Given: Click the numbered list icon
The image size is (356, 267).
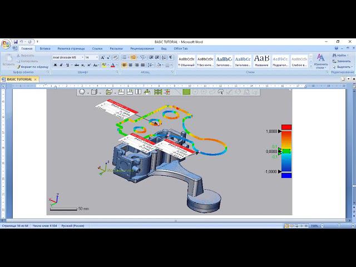Looking at the screenshot, I should 133,58.
